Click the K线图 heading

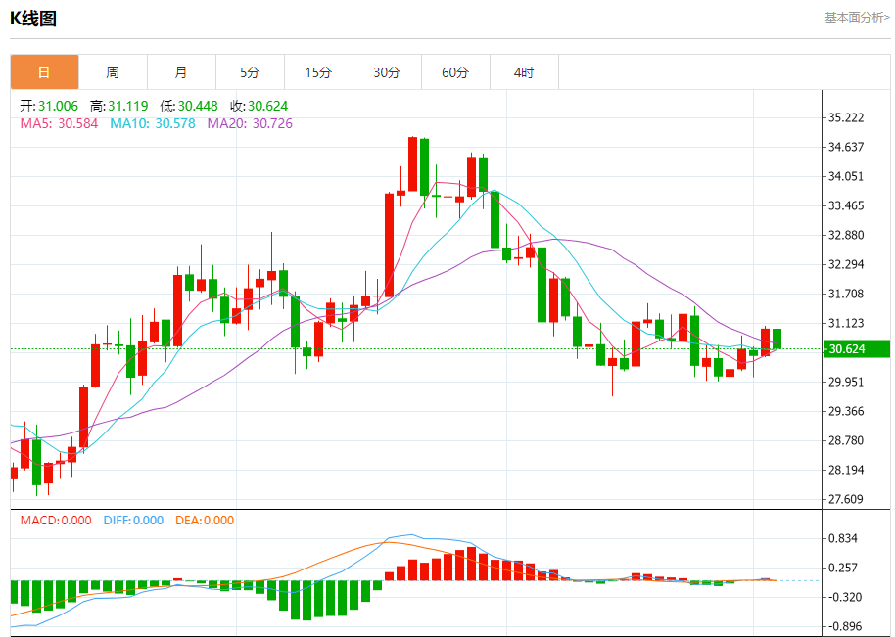(33, 19)
